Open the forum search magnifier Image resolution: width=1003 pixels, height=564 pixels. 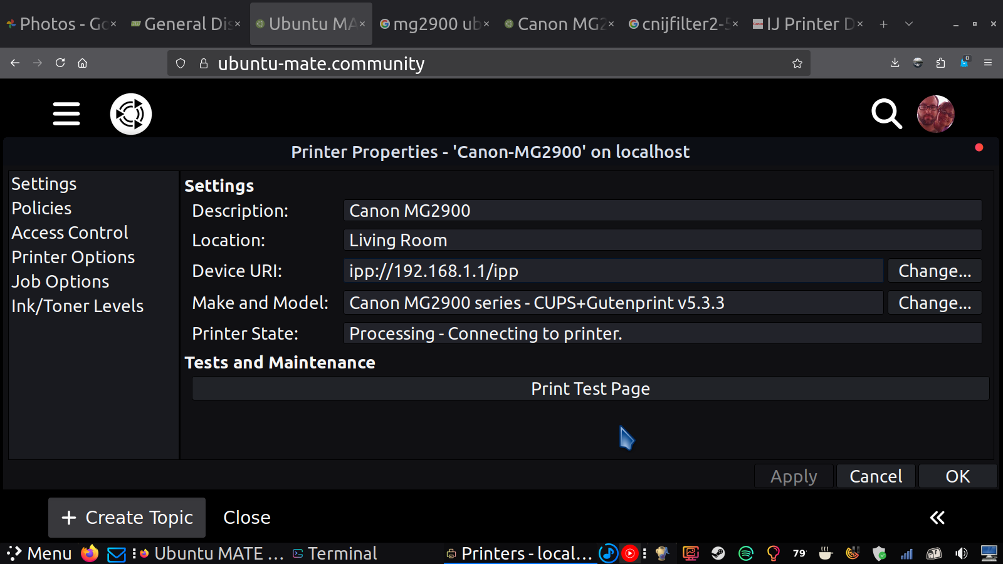886,114
